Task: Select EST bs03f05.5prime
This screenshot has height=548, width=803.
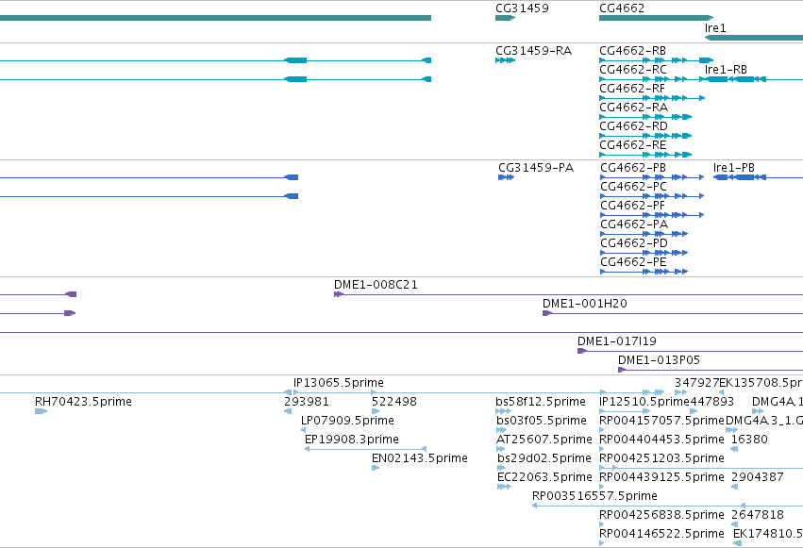Action: [x=541, y=421]
